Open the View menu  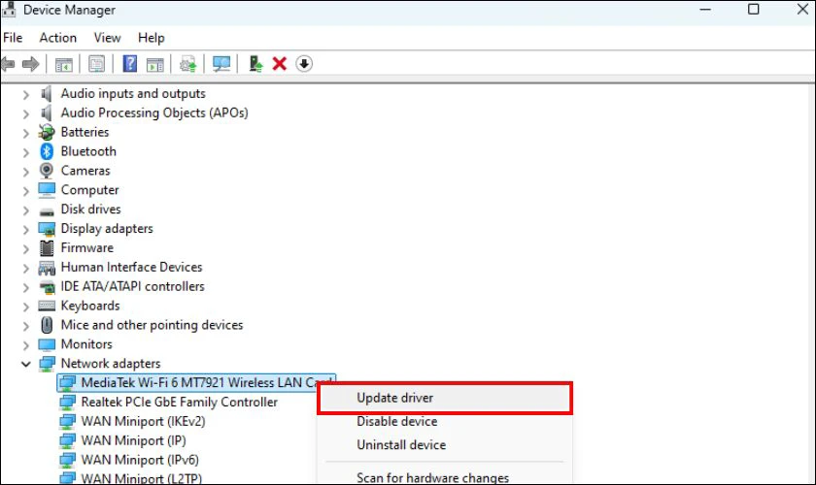pos(107,38)
